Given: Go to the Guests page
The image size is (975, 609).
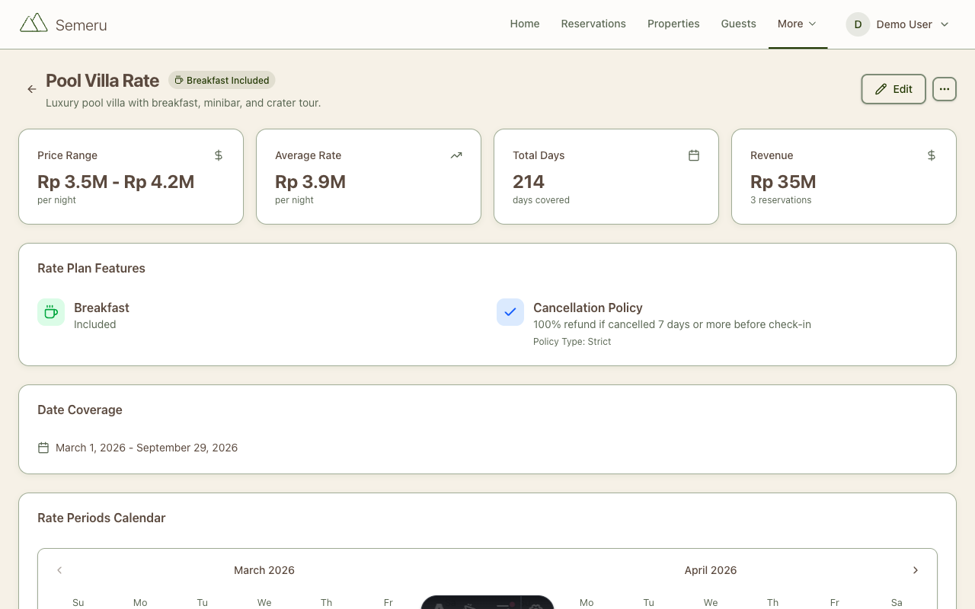Looking at the screenshot, I should point(739,24).
